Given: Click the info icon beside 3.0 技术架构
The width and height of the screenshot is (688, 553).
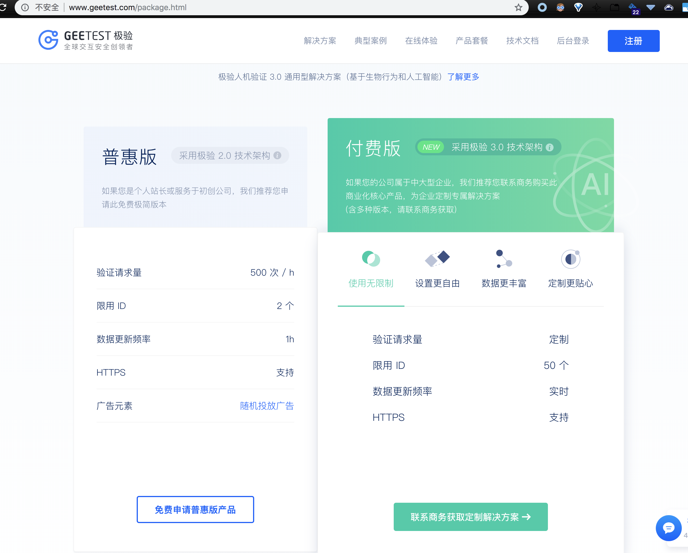Looking at the screenshot, I should coord(550,147).
